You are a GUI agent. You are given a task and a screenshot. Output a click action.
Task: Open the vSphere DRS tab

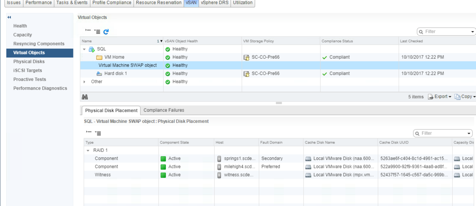pos(214,3)
